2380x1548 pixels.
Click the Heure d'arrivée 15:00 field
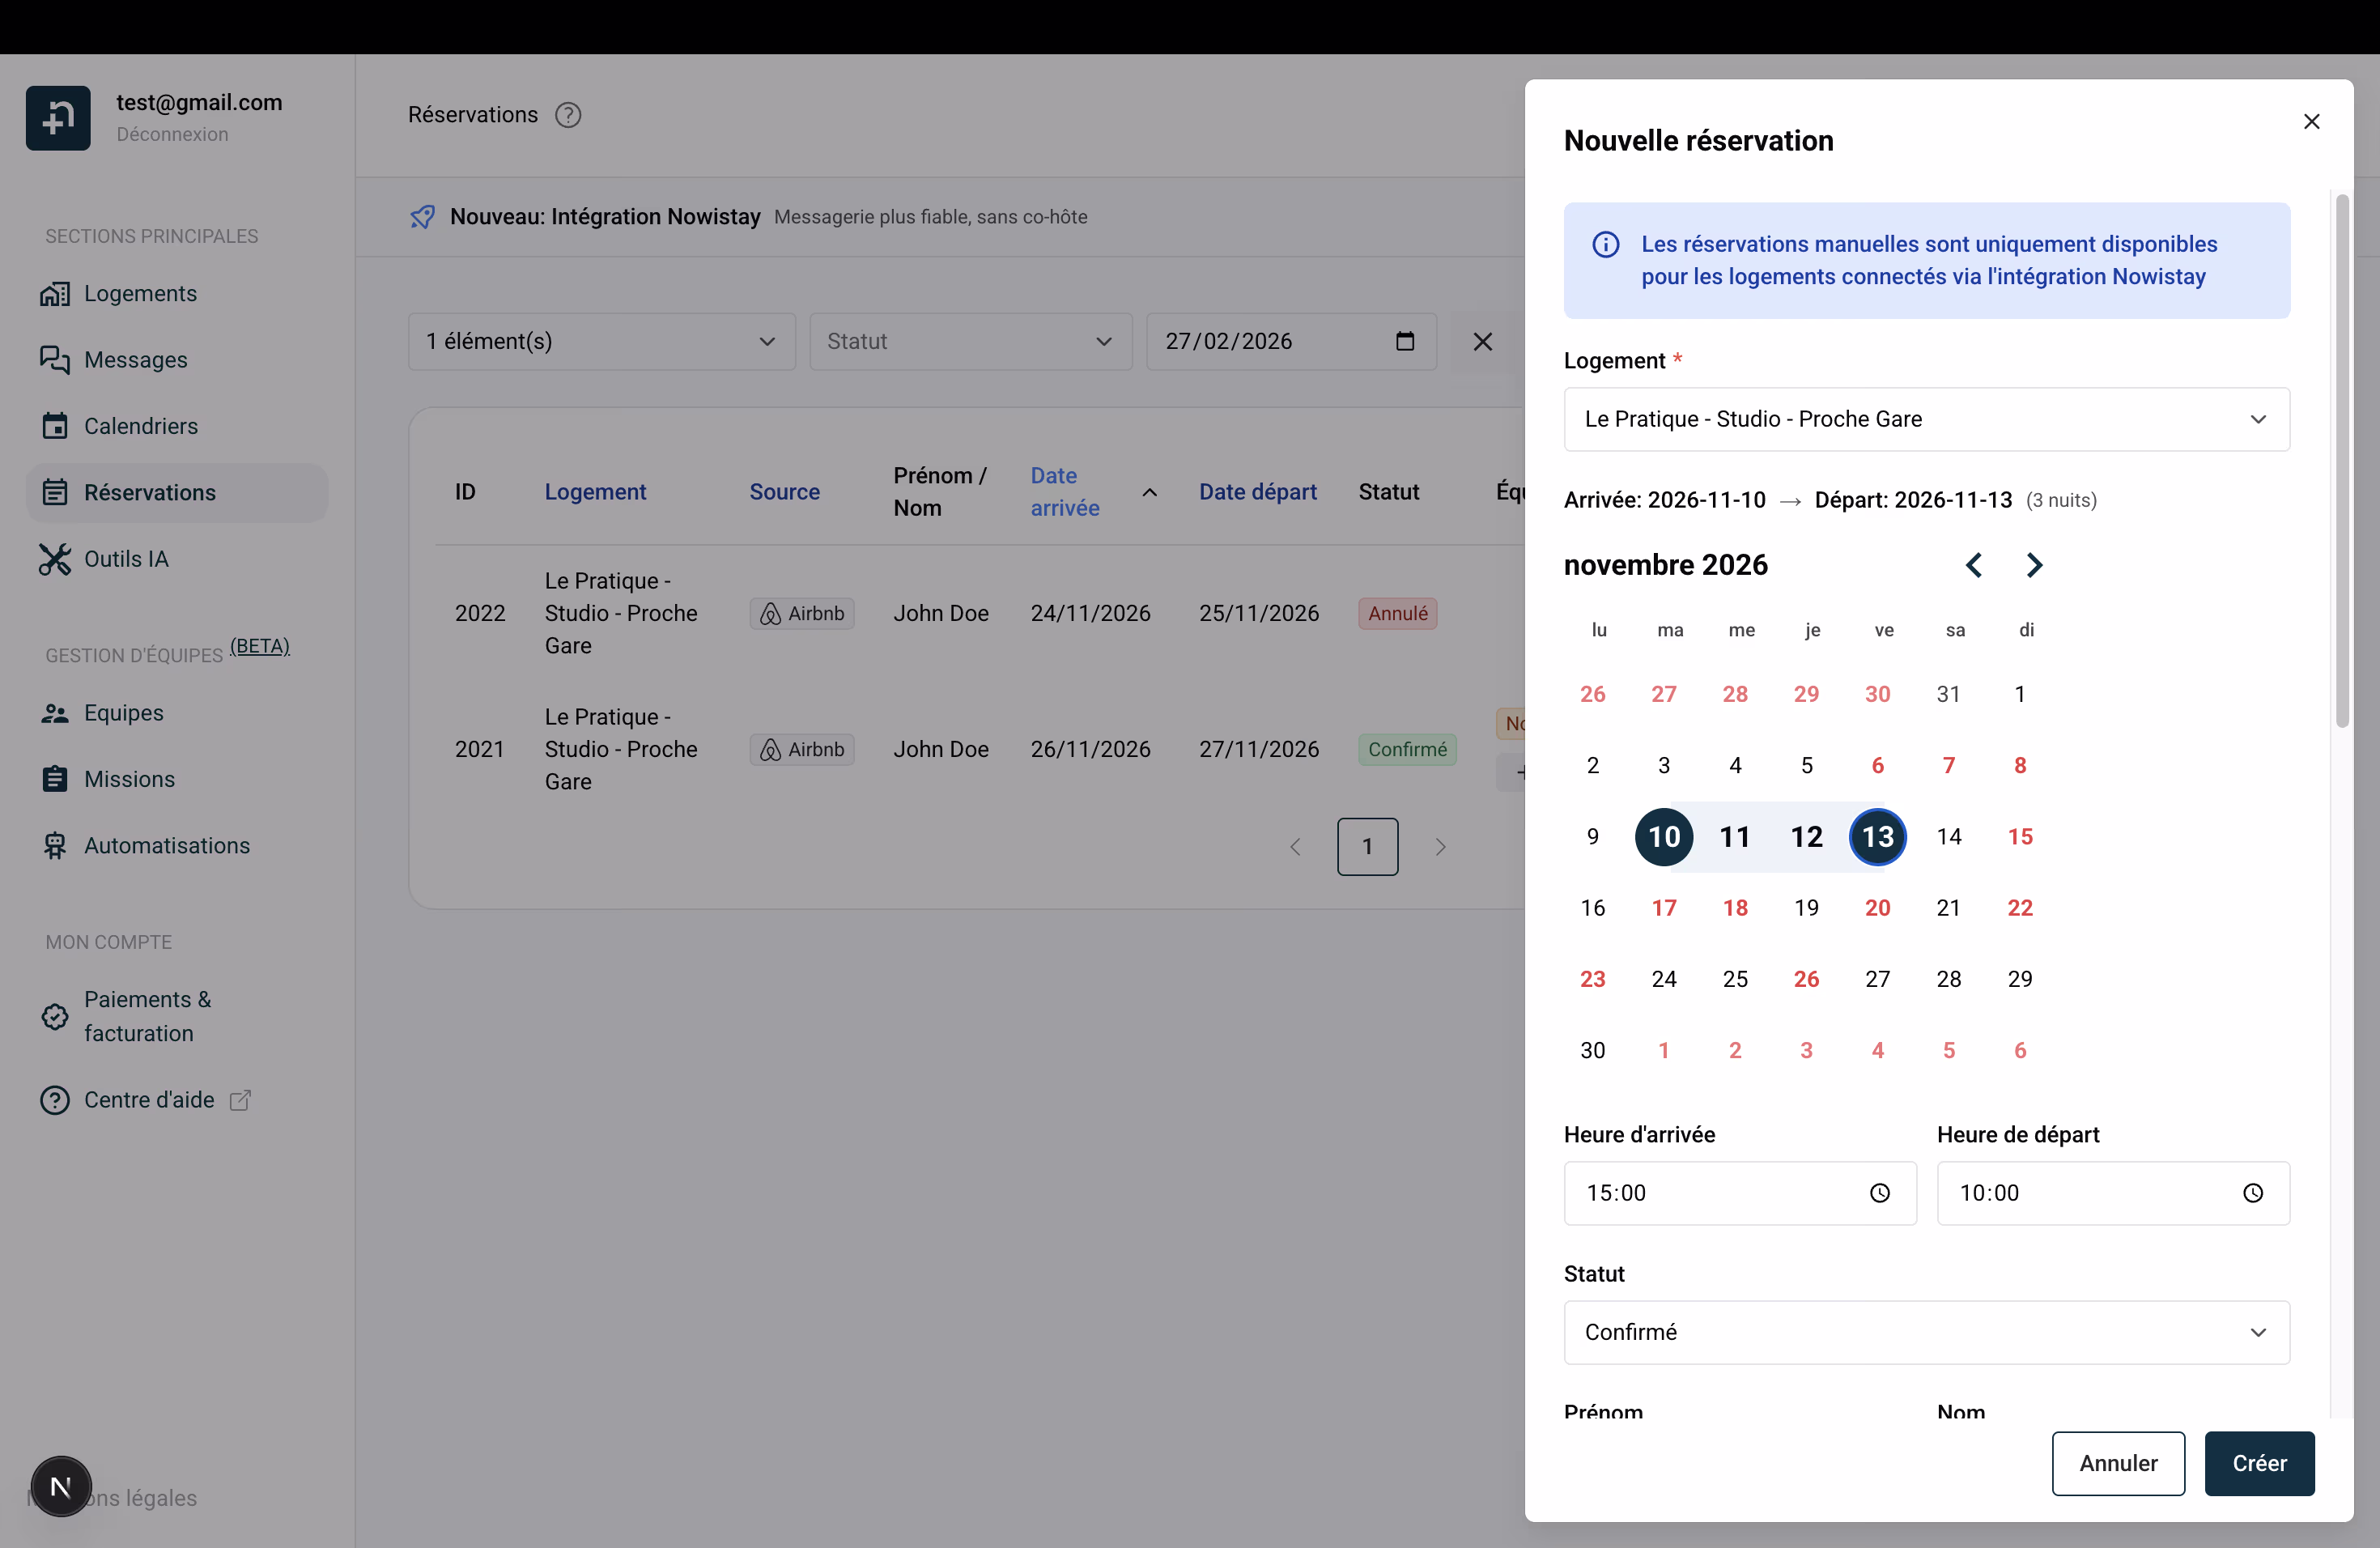(1740, 1193)
